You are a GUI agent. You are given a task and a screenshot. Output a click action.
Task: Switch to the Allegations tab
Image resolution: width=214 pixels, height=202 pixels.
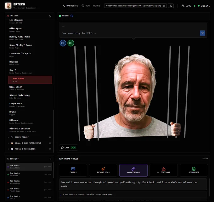[x=164, y=170]
